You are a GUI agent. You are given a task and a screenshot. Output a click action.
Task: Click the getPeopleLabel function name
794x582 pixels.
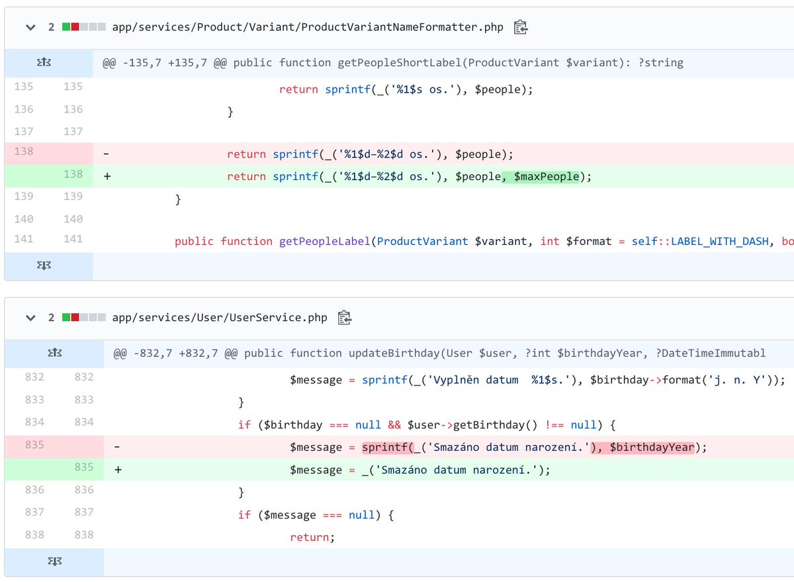point(324,241)
